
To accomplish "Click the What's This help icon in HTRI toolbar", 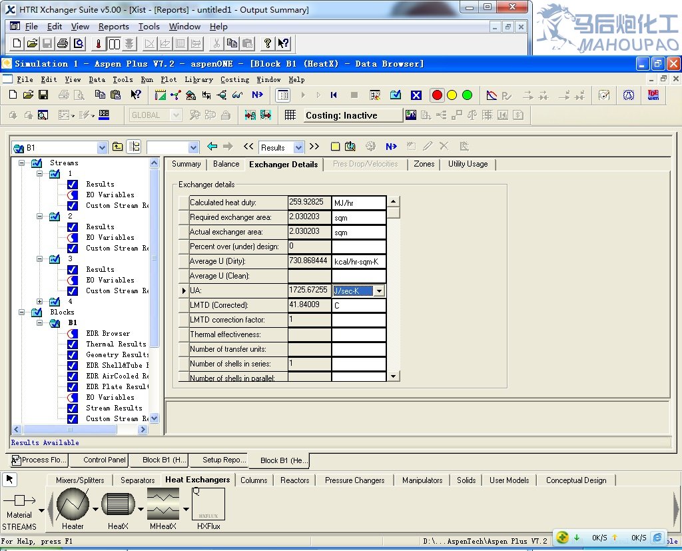I will click(283, 43).
